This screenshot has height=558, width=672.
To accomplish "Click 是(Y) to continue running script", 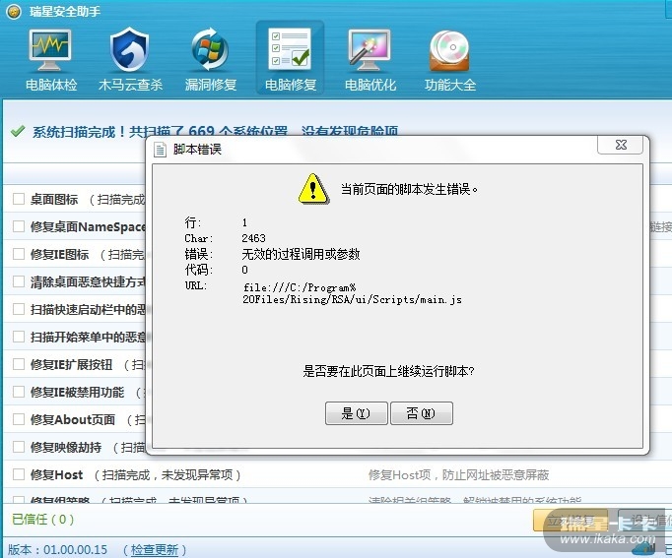I will click(x=356, y=413).
